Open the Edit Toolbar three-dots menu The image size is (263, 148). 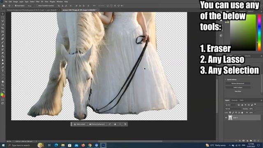click(x=2, y=88)
